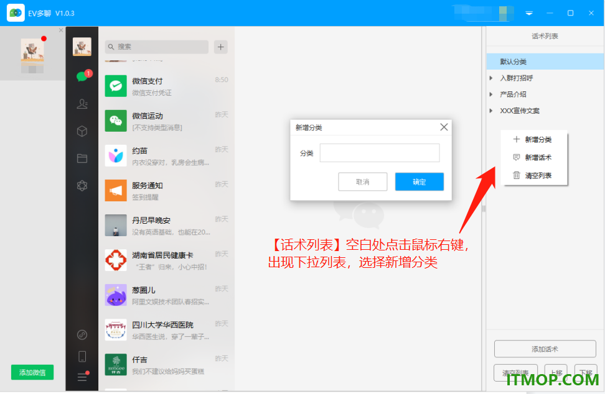The image size is (605, 394).
Task: Choose 新增分类 in the context menu
Action: pyautogui.click(x=534, y=140)
